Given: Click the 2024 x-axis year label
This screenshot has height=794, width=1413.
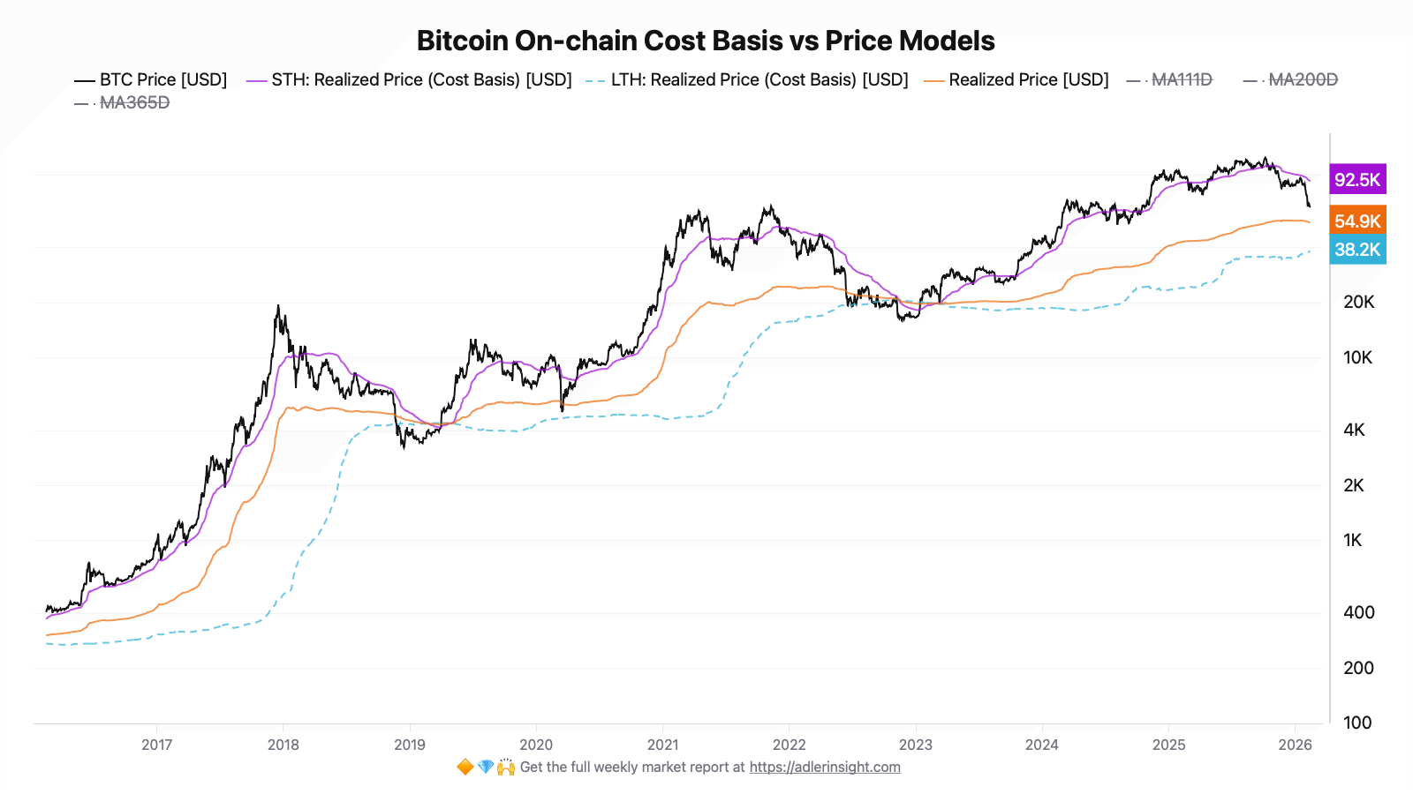Looking at the screenshot, I should point(1042,745).
